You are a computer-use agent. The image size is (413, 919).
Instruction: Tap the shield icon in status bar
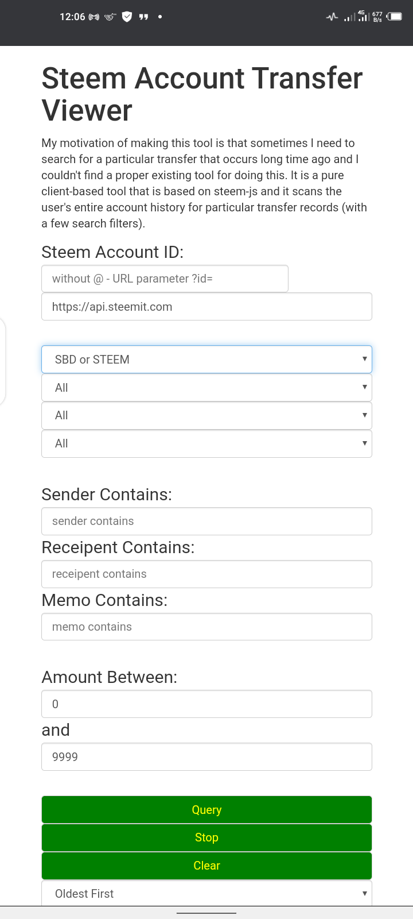(x=127, y=17)
